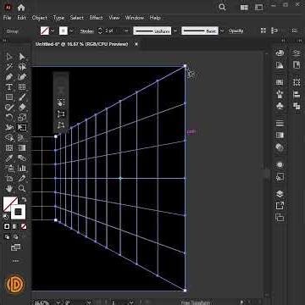Open the Asset Export panel icon

[280, 206]
